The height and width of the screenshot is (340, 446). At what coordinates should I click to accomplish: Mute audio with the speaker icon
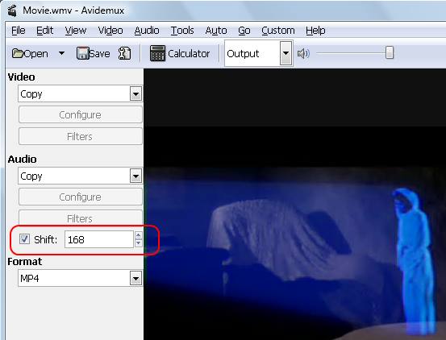point(303,53)
